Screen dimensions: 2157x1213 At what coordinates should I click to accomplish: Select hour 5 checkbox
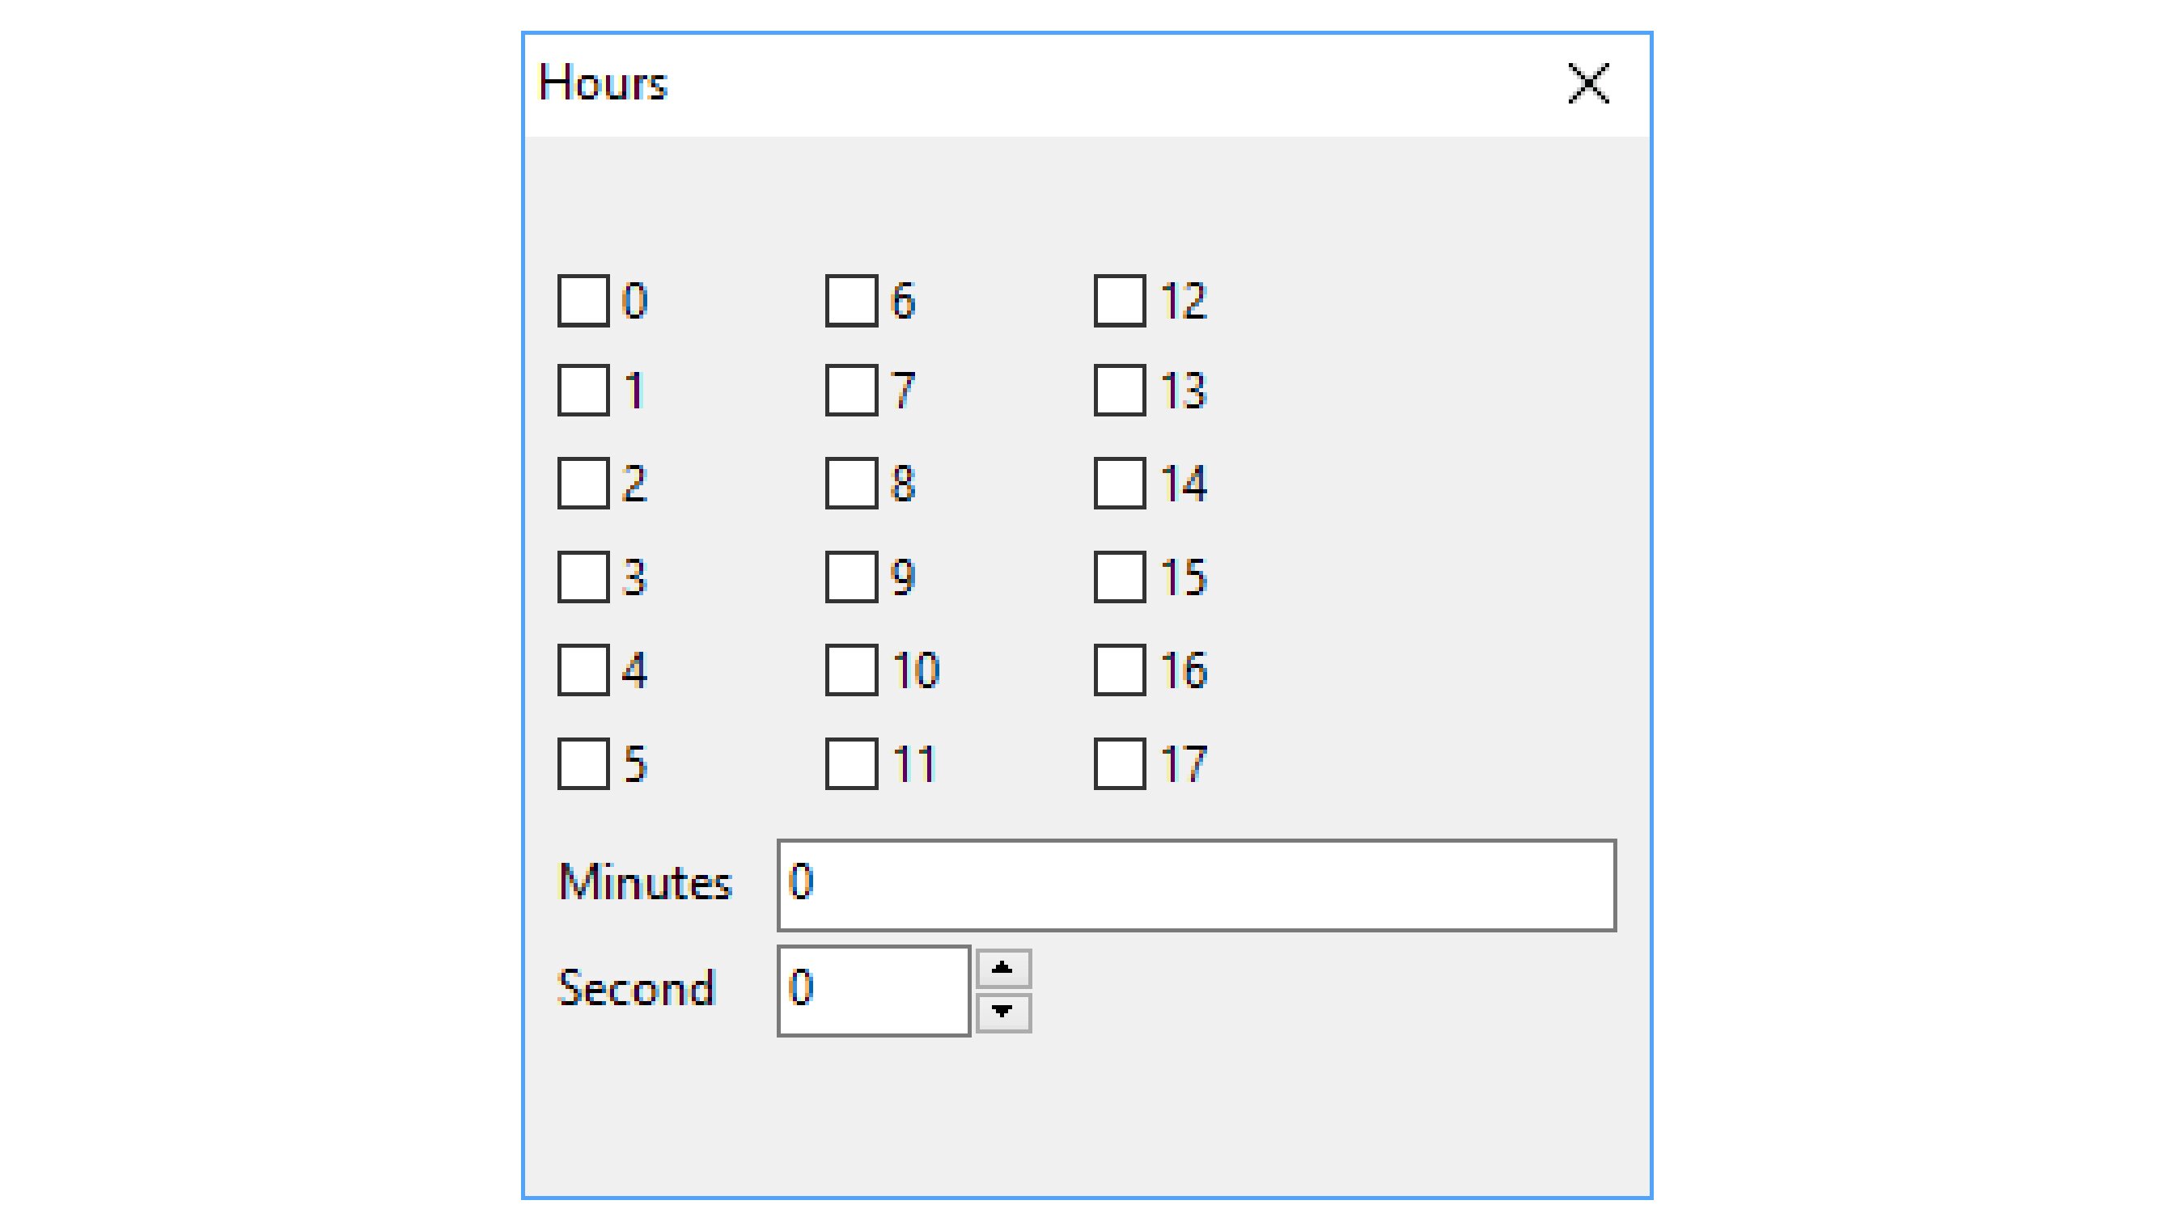pyautogui.click(x=583, y=763)
